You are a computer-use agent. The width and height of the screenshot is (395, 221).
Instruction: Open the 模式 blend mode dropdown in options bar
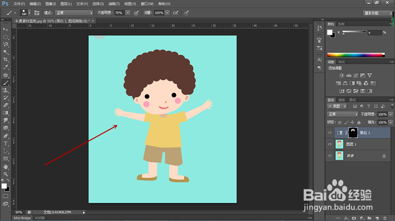coord(74,12)
